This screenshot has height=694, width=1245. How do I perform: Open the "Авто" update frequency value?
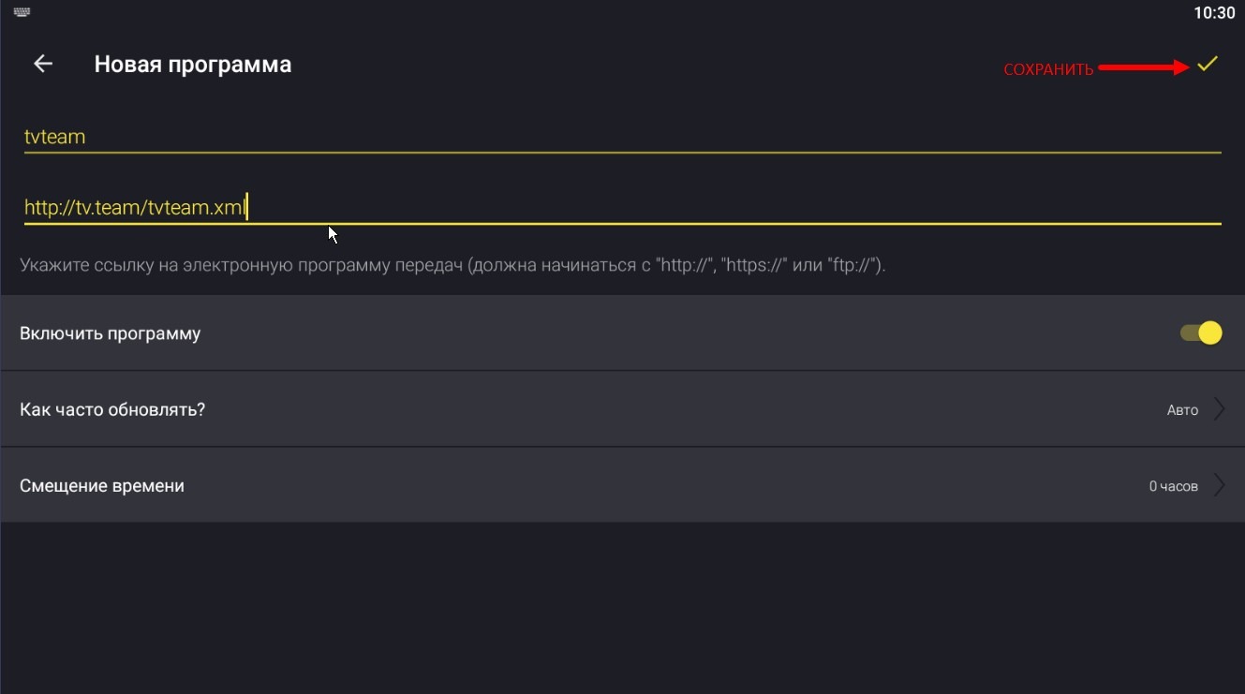pyautogui.click(x=1182, y=410)
